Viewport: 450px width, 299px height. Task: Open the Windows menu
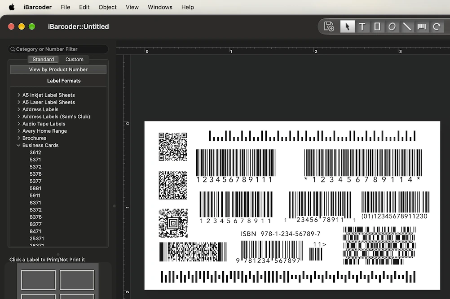point(160,7)
